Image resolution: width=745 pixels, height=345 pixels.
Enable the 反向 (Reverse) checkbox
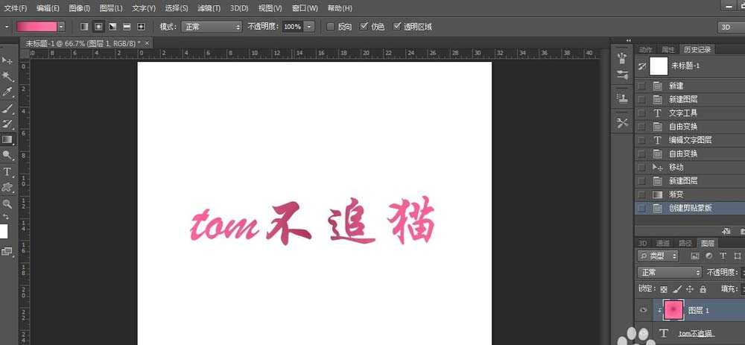(x=331, y=27)
